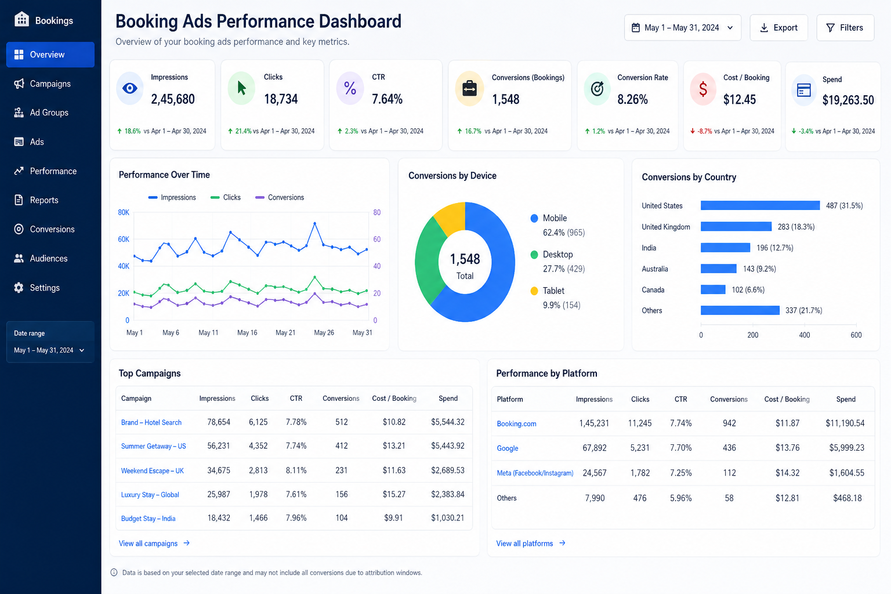891x594 pixels.
Task: Click the Others bar in country chart
Action: 740,310
